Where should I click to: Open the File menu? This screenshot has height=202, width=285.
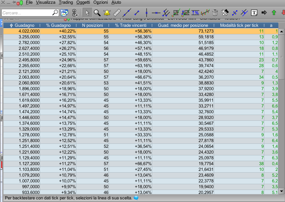(29, 2)
